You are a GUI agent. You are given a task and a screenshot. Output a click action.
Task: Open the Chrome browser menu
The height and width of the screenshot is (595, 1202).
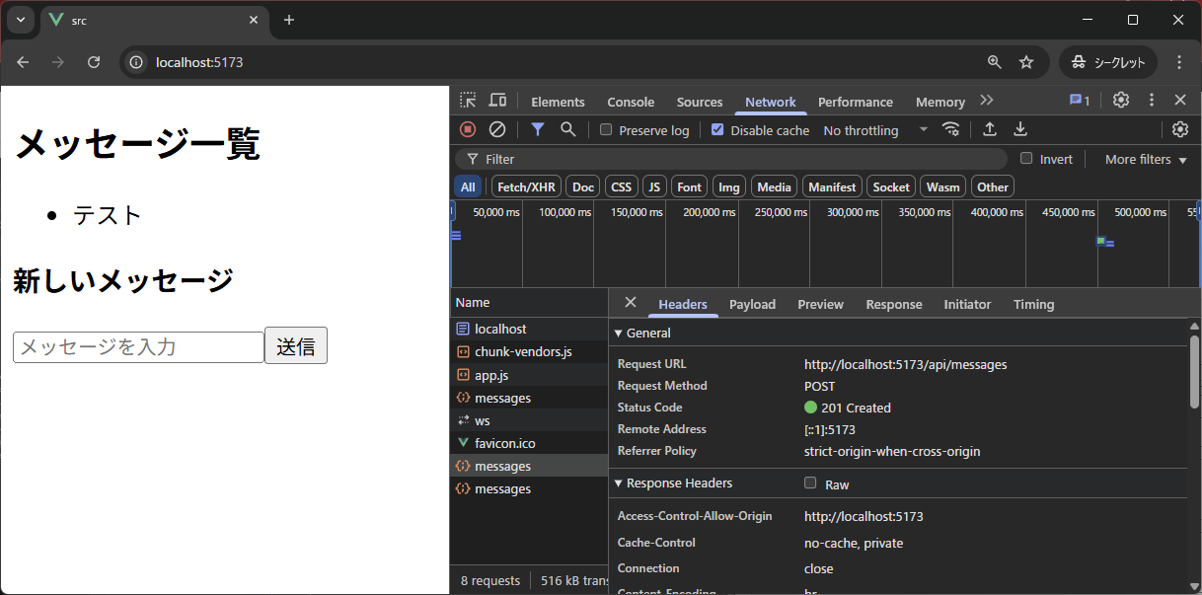click(x=1179, y=62)
